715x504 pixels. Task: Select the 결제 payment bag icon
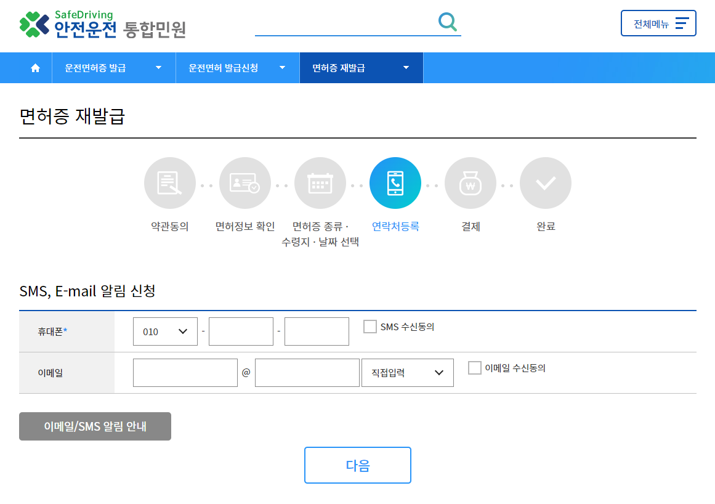tap(471, 182)
